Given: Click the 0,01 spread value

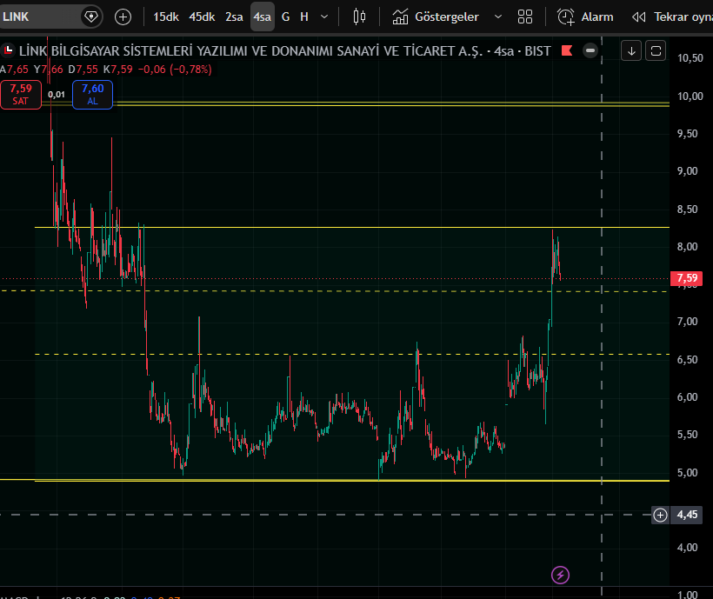Looking at the screenshot, I should click(x=57, y=95).
